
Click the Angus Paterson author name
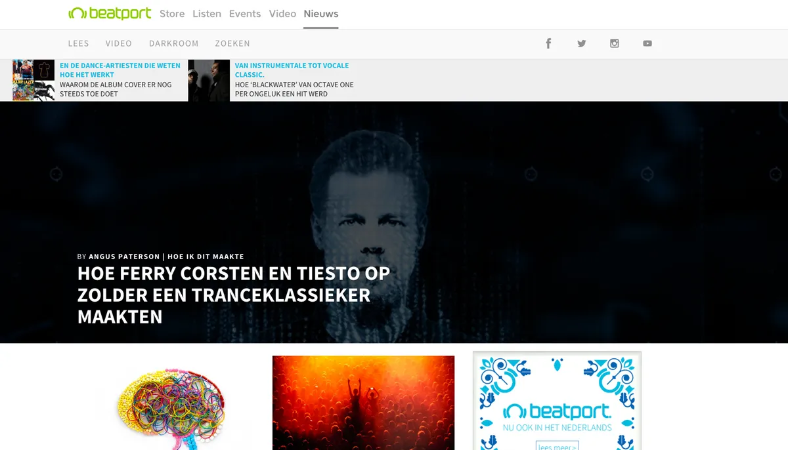pyautogui.click(x=123, y=256)
